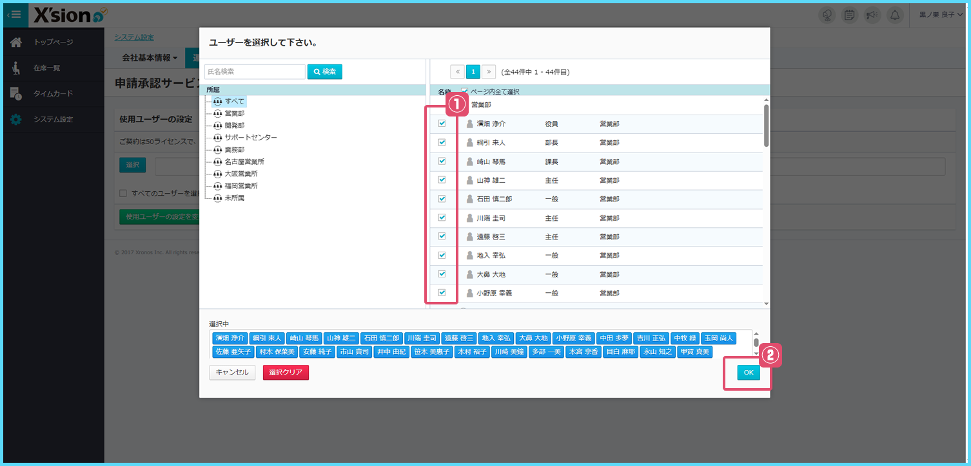Screen dimensions: 971x466
Task: Select 名古屋営業所 in department tree
Action: (x=244, y=162)
